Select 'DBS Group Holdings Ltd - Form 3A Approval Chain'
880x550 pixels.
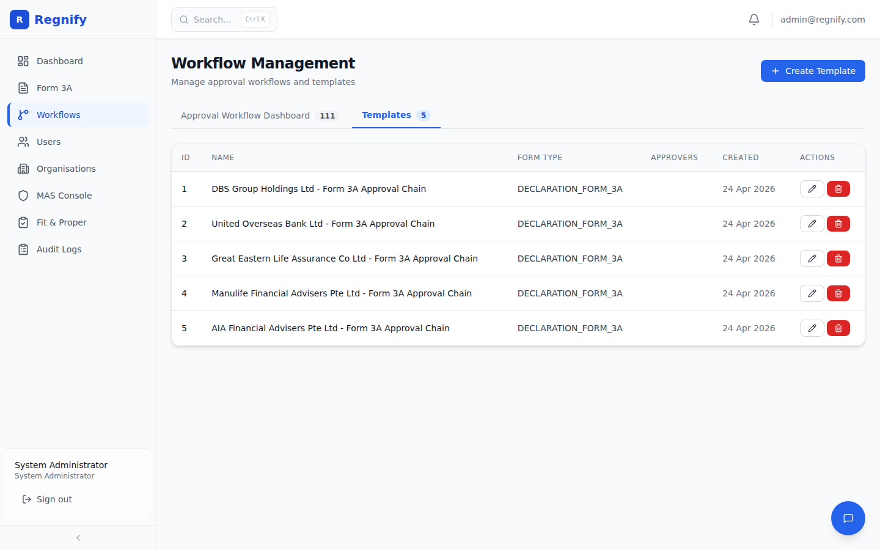(319, 189)
